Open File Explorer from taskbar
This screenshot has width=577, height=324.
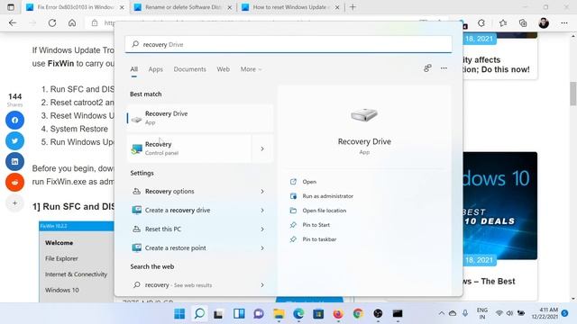[279, 314]
